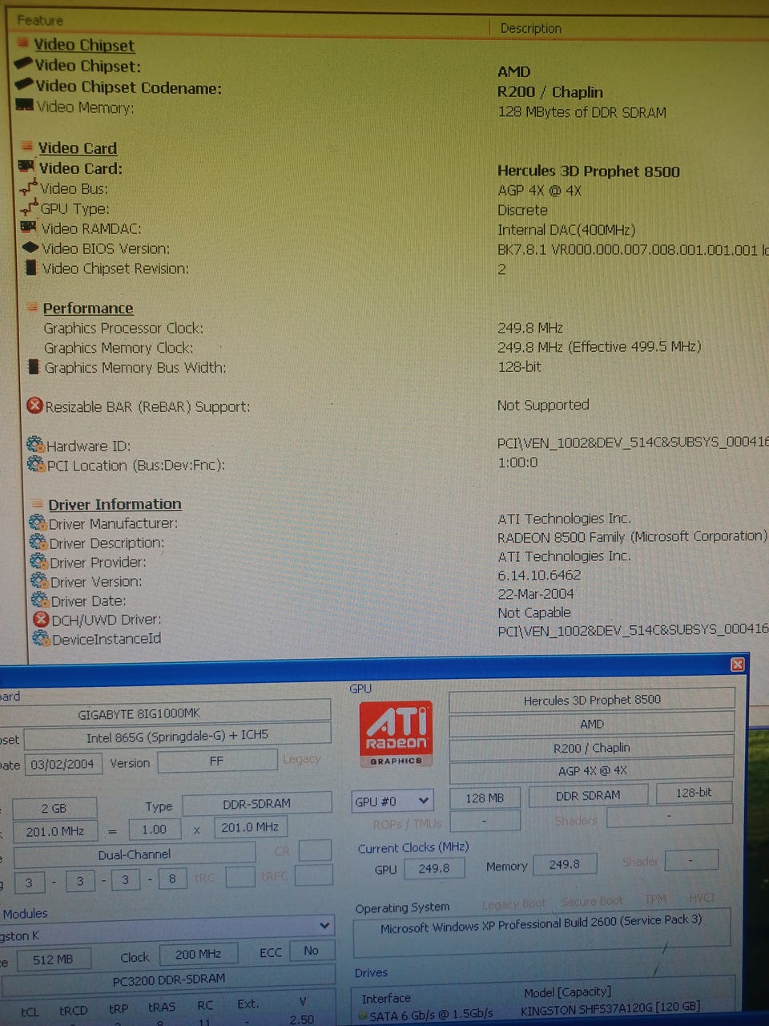Click the Video Memory row icon

click(x=24, y=105)
